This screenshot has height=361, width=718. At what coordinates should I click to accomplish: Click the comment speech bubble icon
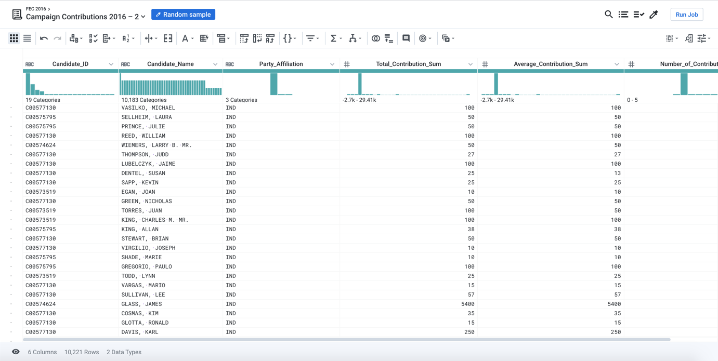(406, 38)
